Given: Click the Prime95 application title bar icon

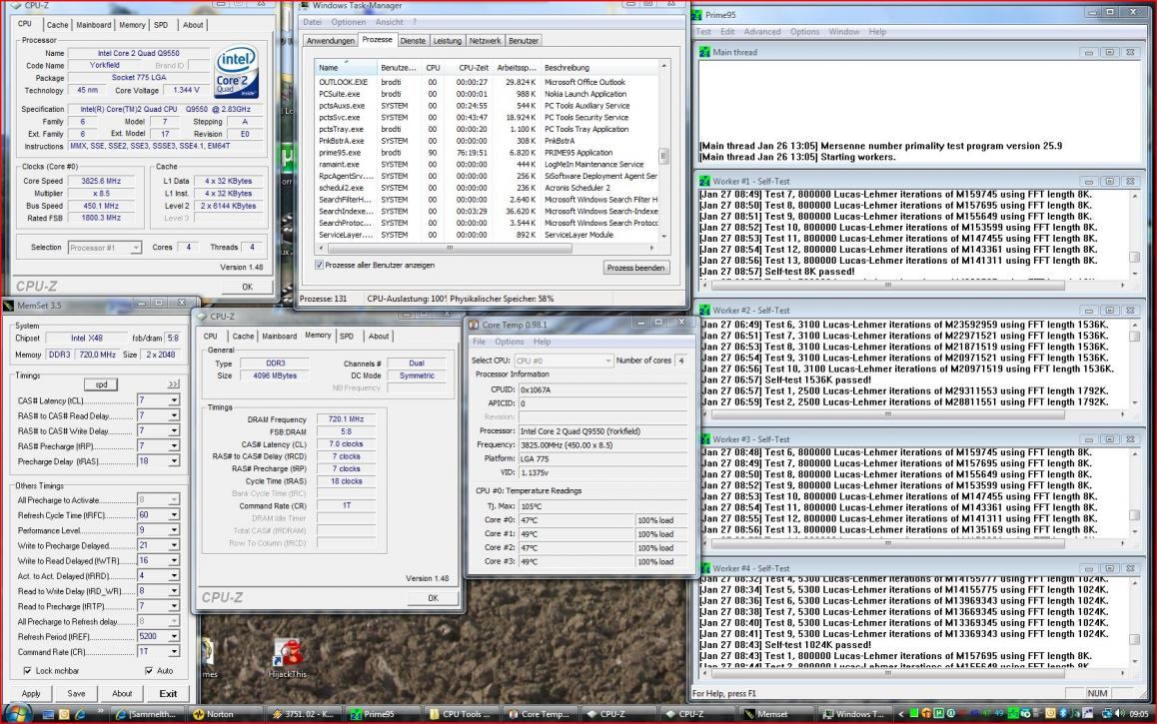Looking at the screenshot, I should 697,15.
